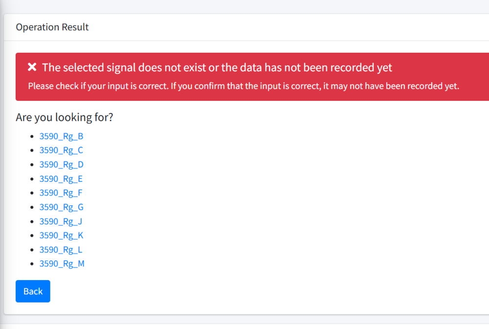Click the "Please check if your input" message
This screenshot has width=489, height=329.
coord(244,86)
